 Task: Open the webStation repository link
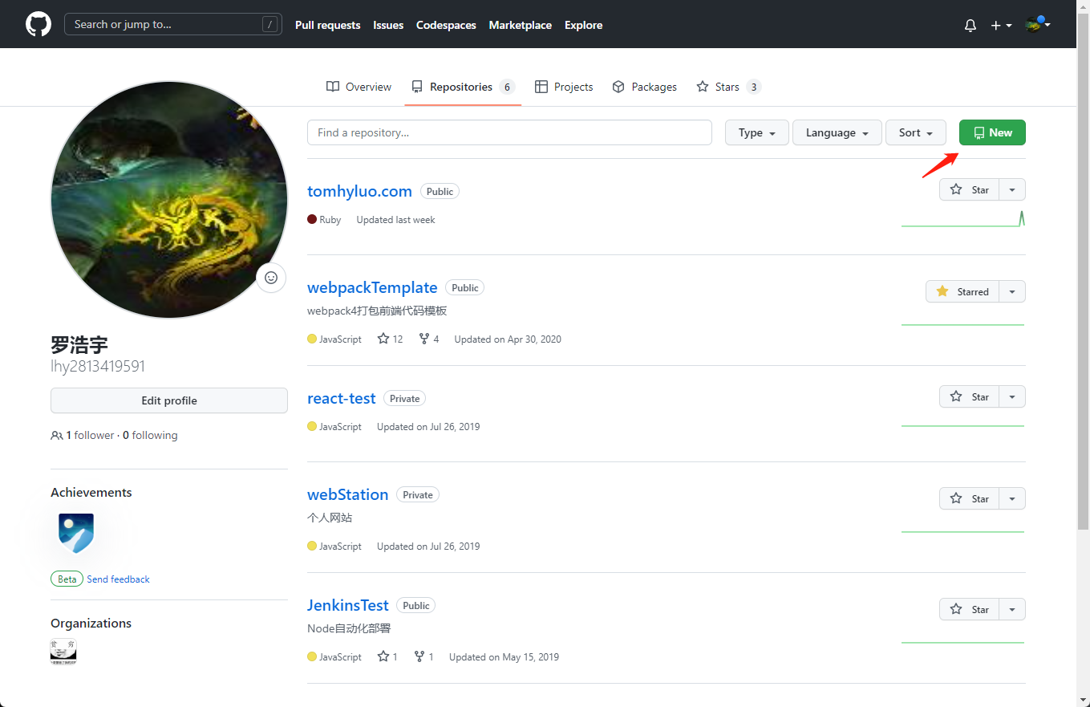347,494
